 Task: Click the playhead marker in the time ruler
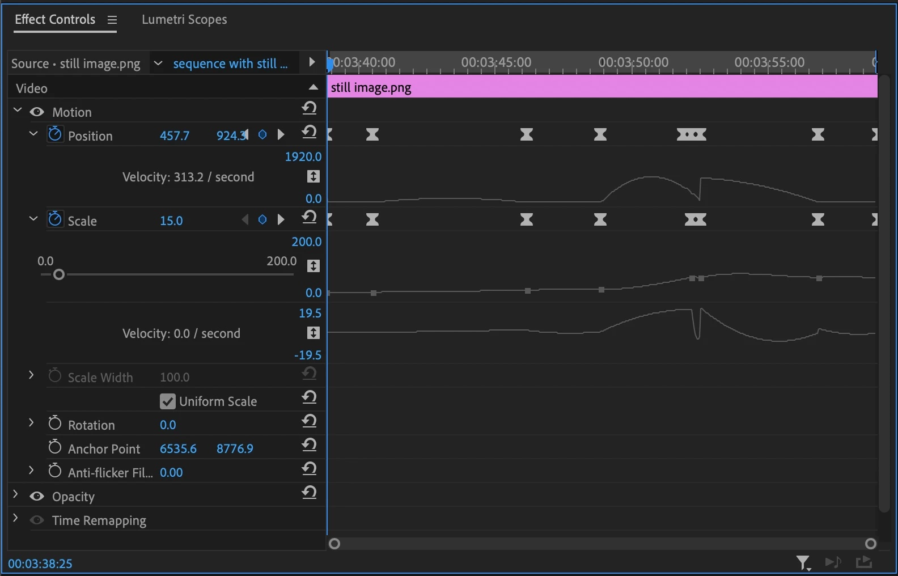[x=330, y=64]
